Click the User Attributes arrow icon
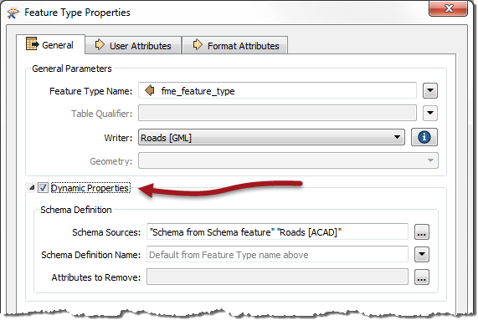This screenshot has height=320, width=478. pyautogui.click(x=100, y=44)
